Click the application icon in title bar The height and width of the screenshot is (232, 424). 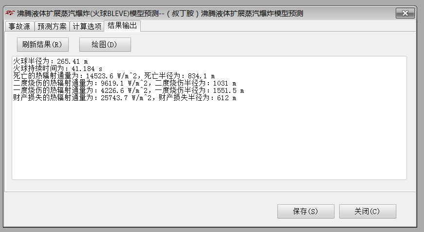10,13
